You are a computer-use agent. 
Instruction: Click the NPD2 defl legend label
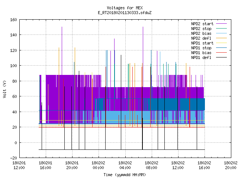coord(201,38)
